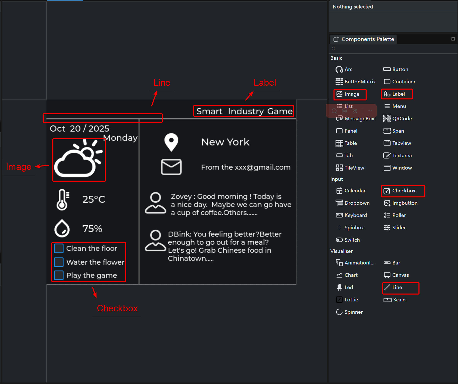This screenshot has width=458, height=384.
Task: Pick the Textarea component
Action: point(397,155)
